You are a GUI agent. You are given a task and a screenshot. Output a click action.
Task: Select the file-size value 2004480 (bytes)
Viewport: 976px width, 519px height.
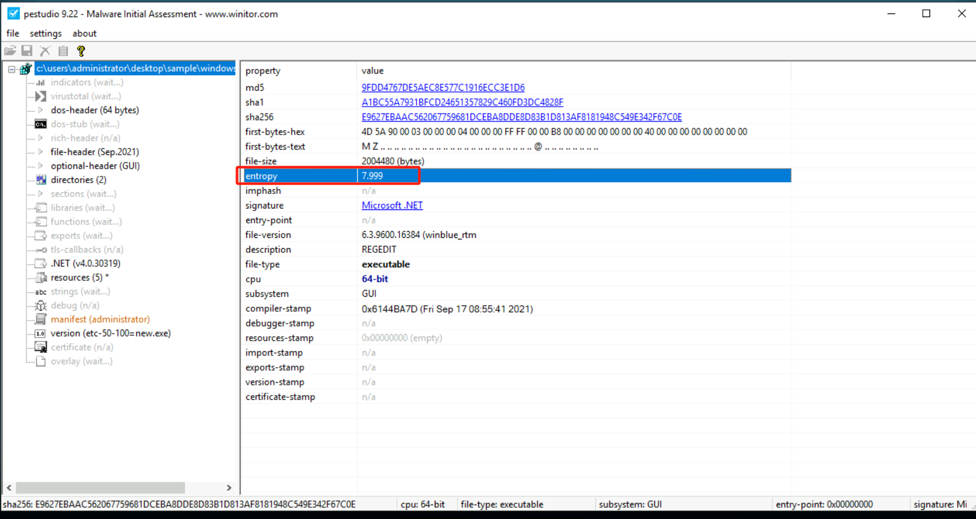(393, 161)
